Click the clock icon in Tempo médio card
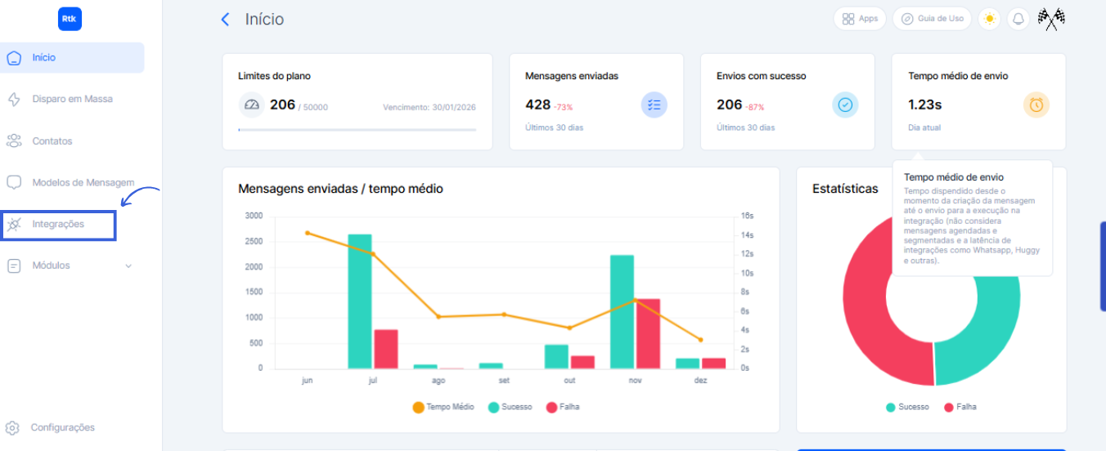 tap(1036, 105)
